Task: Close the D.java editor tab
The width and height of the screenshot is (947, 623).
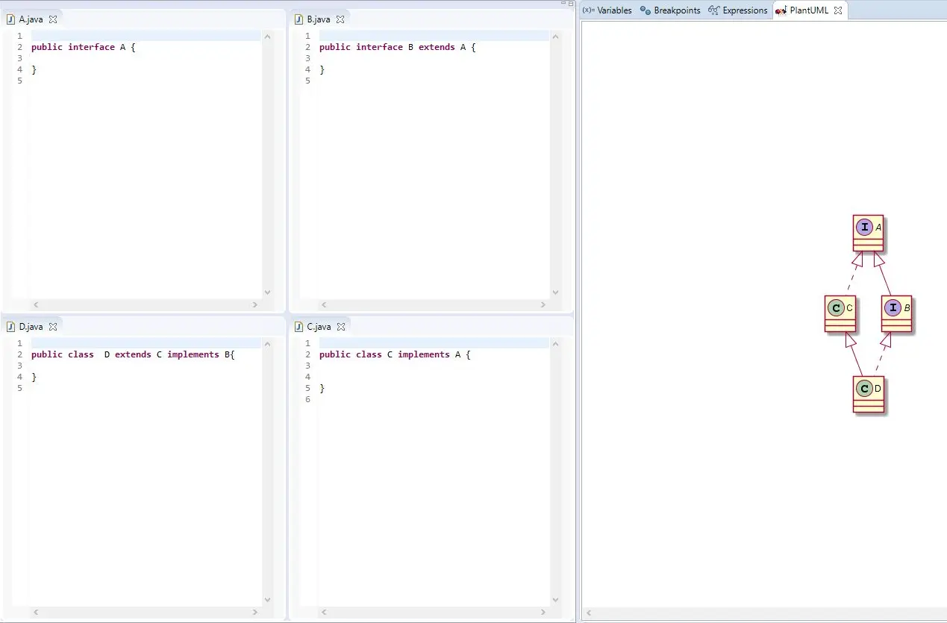Action: tap(53, 327)
